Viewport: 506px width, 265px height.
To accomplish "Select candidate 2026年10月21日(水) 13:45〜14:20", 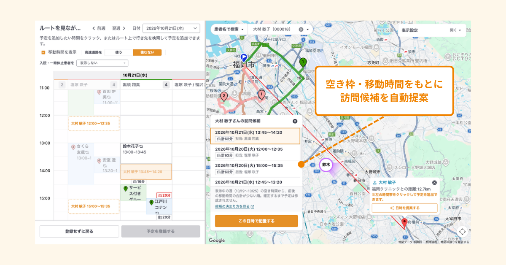I will [x=255, y=136].
